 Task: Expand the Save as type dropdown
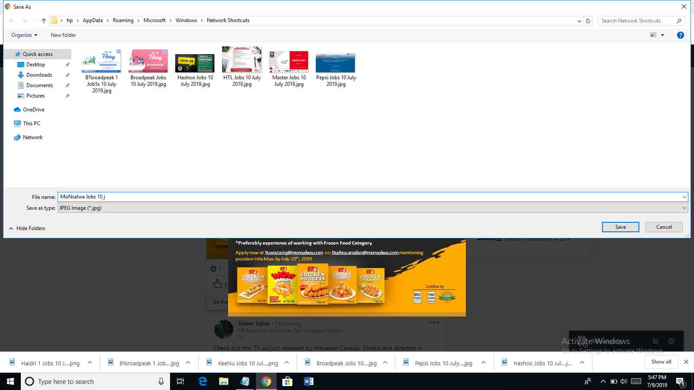point(684,208)
